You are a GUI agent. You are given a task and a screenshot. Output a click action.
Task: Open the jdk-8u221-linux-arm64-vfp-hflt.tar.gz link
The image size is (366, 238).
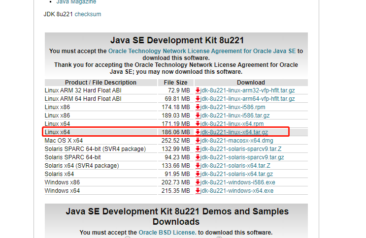pos(248,99)
